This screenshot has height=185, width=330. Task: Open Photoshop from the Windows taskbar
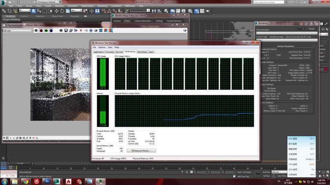[47, 181]
